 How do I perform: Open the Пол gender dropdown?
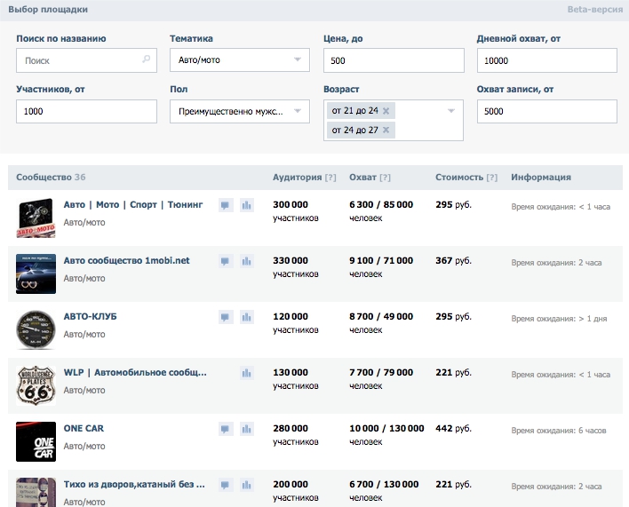(297, 112)
